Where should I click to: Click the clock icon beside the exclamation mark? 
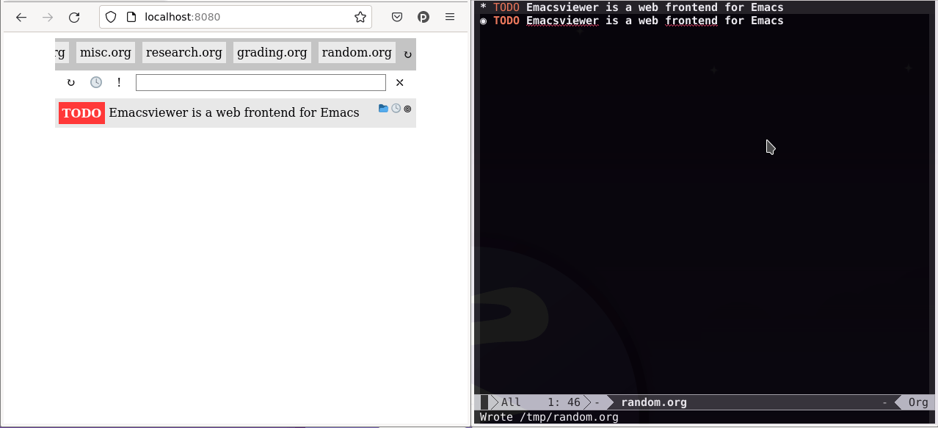point(95,82)
